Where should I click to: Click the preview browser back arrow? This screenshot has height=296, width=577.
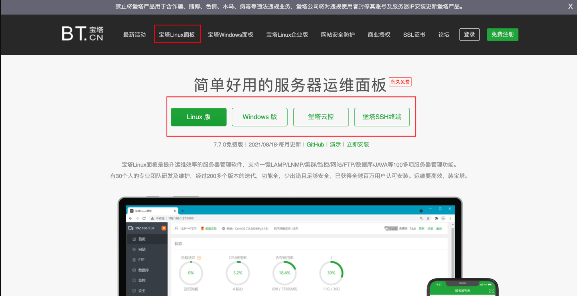(x=131, y=218)
